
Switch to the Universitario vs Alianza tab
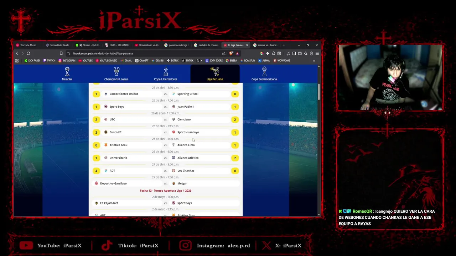pyautogui.click(x=147, y=45)
